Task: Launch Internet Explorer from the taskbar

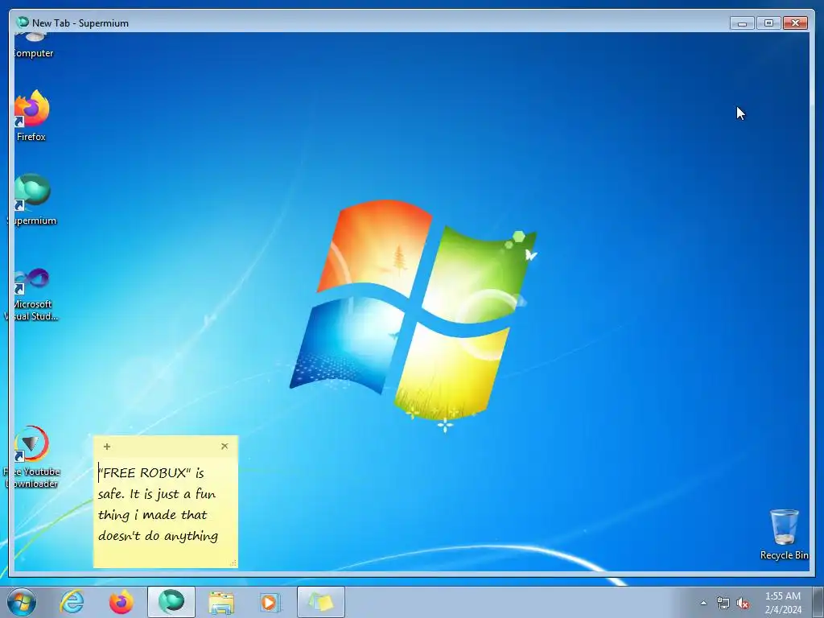Action: [72, 602]
